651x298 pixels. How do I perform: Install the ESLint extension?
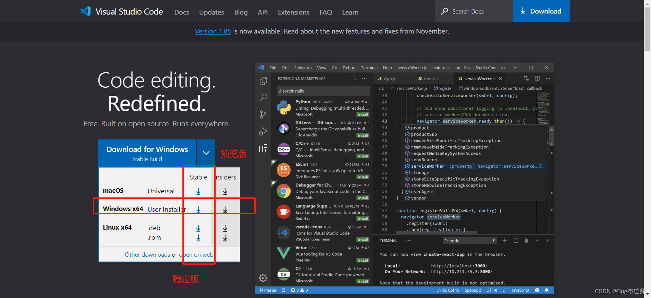pyautogui.click(x=363, y=177)
